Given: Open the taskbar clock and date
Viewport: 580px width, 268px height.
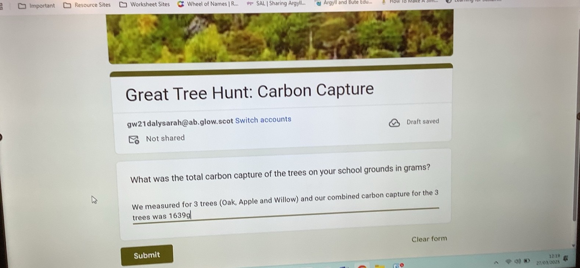Looking at the screenshot, I should click(548, 259).
